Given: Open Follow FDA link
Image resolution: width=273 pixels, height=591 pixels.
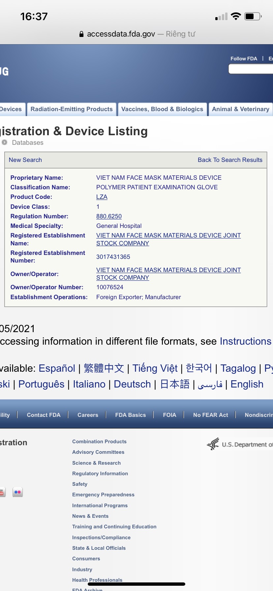Looking at the screenshot, I should pyautogui.click(x=244, y=58).
